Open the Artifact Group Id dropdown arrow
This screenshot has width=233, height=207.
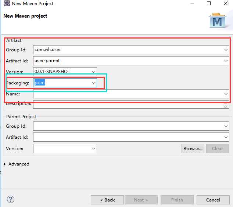tap(226, 50)
